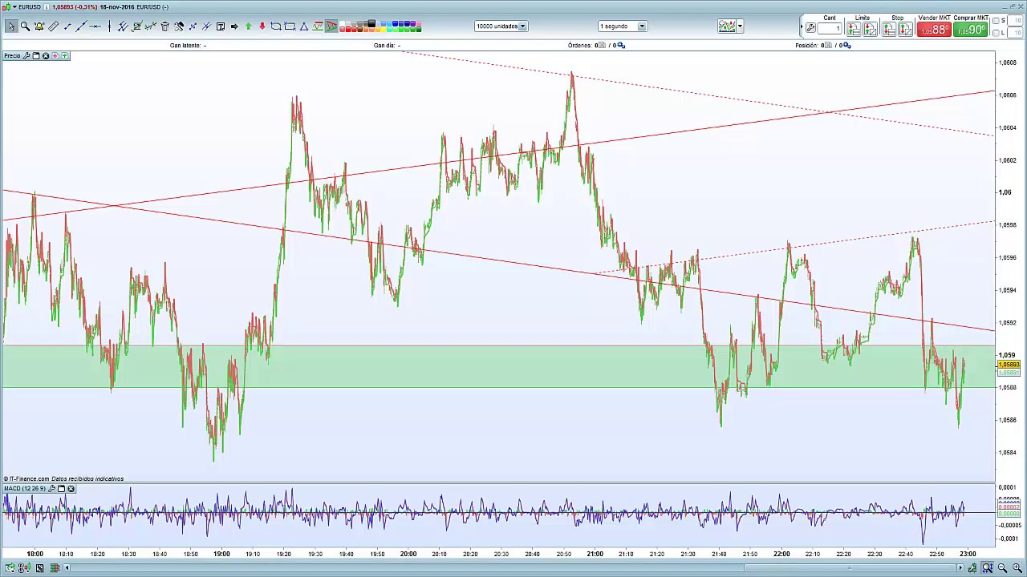Select the text annotation tool

[221, 26]
